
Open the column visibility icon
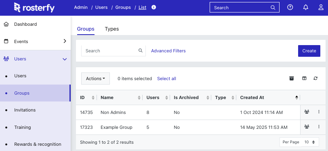click(304, 79)
